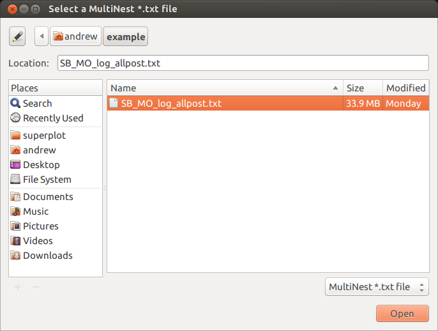
Task: Toggle the pencil type-a-filename button
Action: 17,36
